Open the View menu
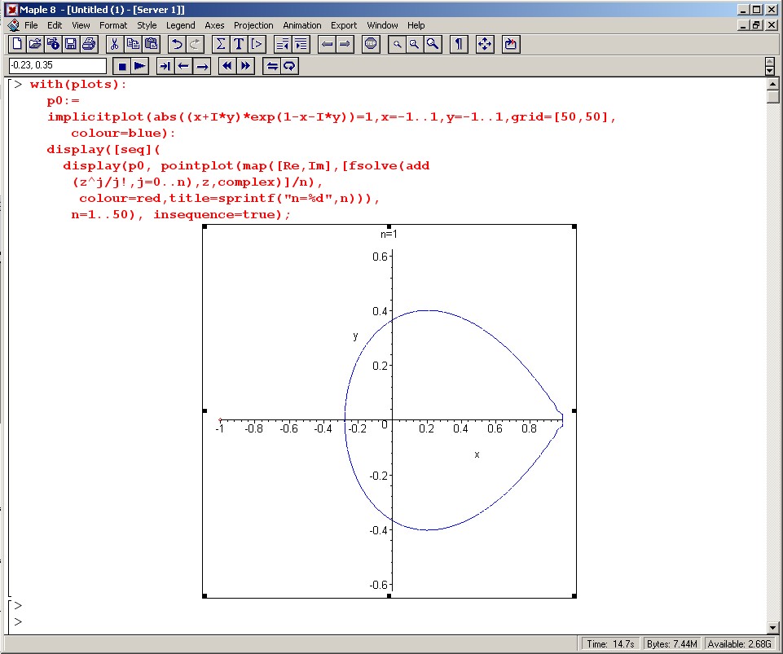Viewport: 783px width, 654px height. click(81, 25)
